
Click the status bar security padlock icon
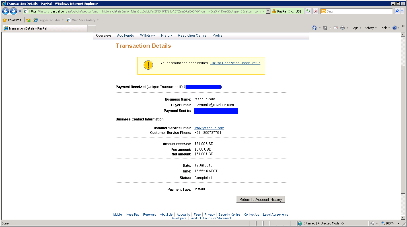click(x=373, y=223)
